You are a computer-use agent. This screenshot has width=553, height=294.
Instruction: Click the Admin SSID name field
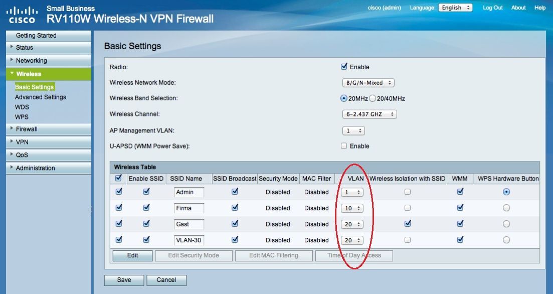point(189,192)
